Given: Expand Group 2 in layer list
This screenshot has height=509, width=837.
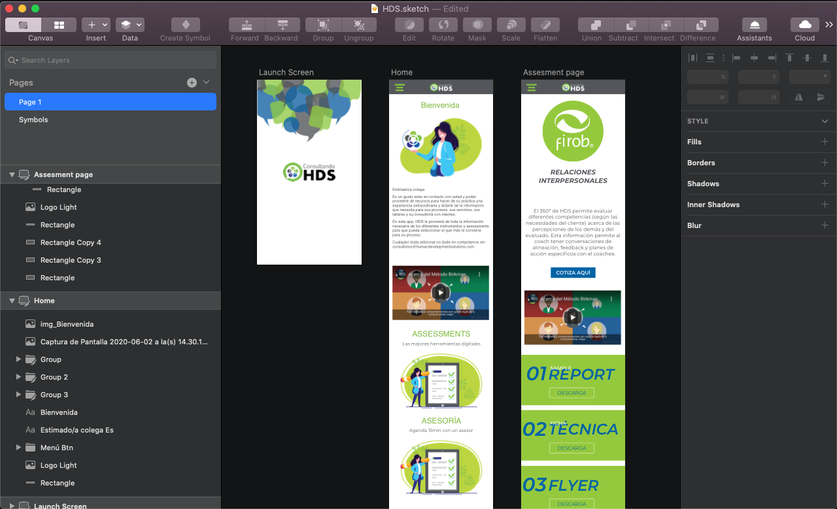Looking at the screenshot, I should coord(18,377).
